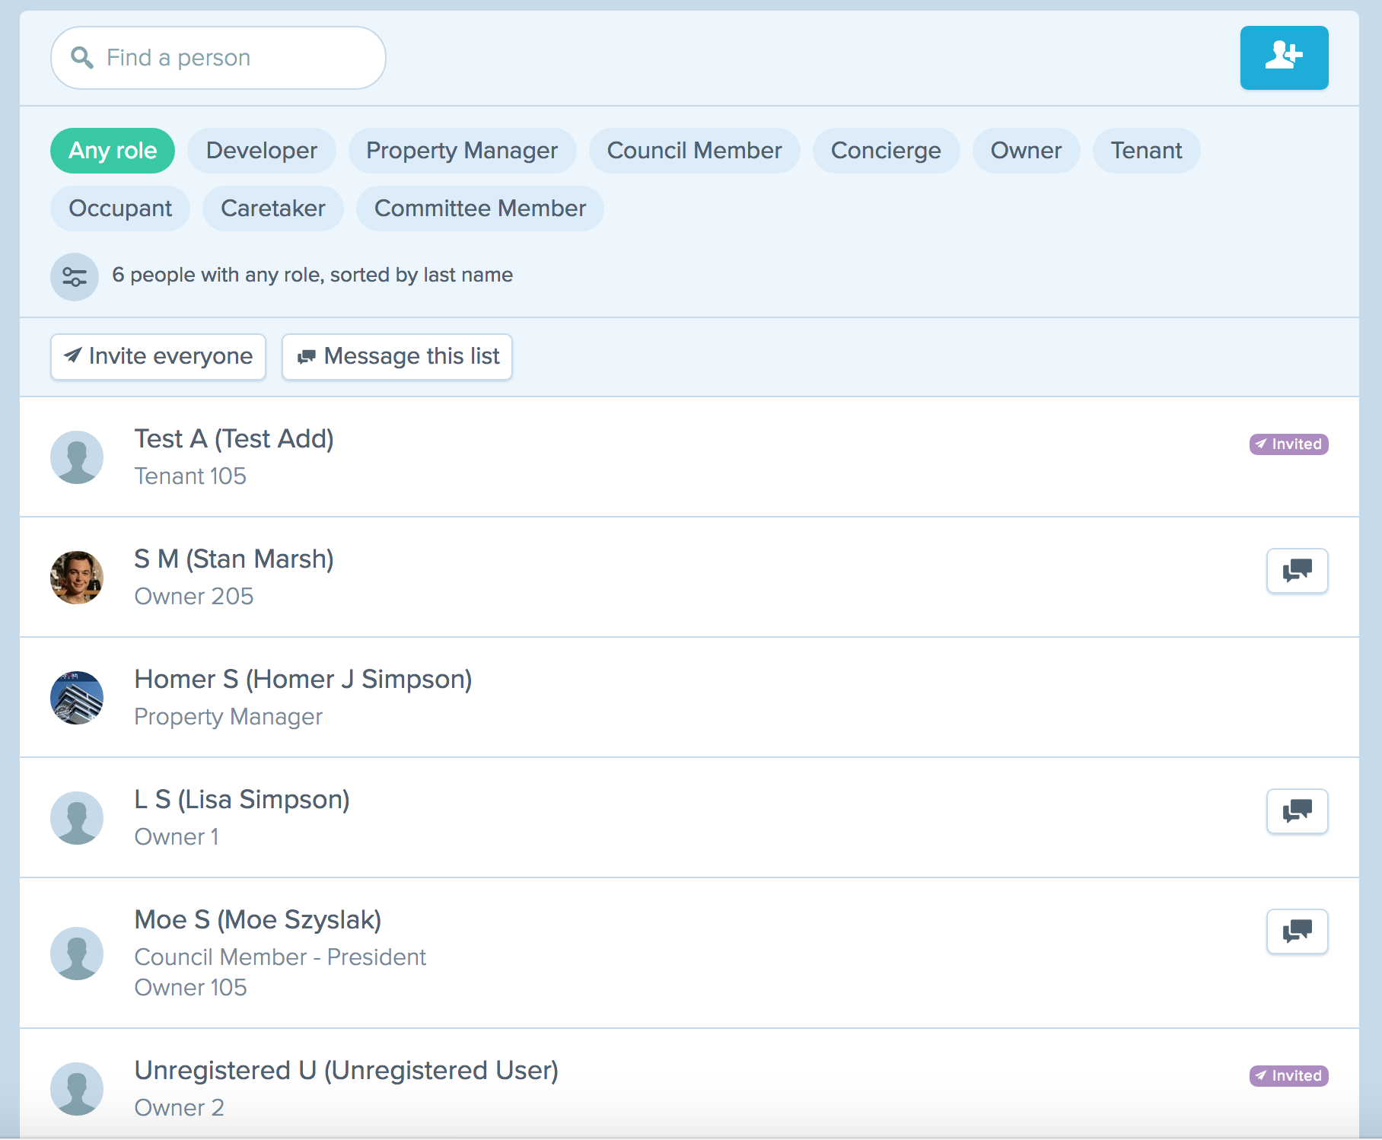Screen dimensions: 1382x1140
Task: Click Invited badge for Unregistered User
Action: (1288, 1076)
